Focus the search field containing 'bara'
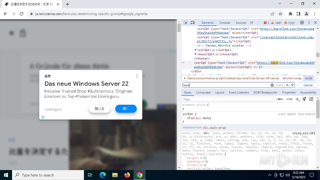The image size is (320, 180). [x=226, y=85]
